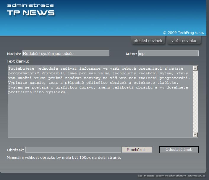Click the Minimální velikost obrázku hint text

click(64, 157)
